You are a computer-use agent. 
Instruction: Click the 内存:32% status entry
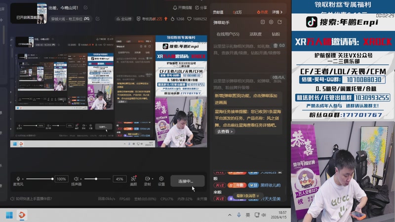pos(185,199)
